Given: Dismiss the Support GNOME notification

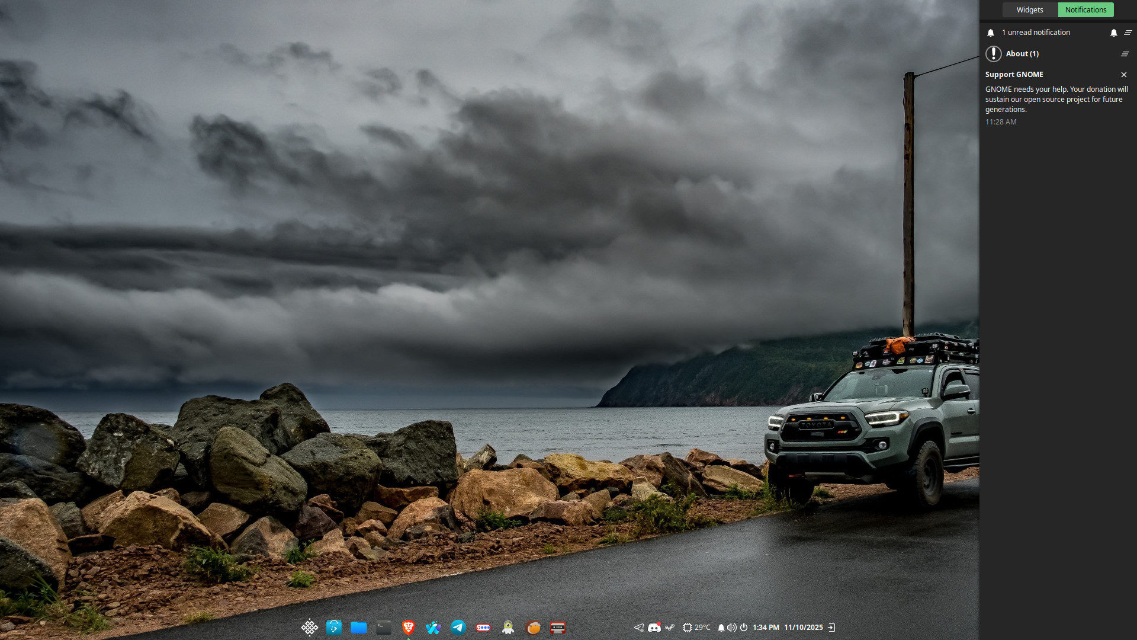Looking at the screenshot, I should 1124,75.
